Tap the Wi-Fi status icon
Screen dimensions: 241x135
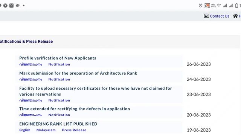pyautogui.click(x=219, y=6)
